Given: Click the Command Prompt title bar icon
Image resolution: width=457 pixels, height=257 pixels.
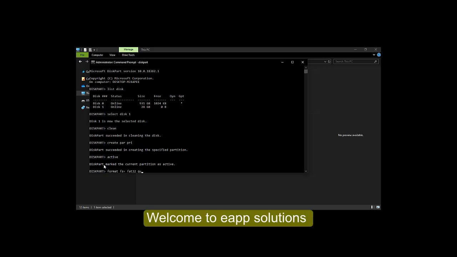Looking at the screenshot, I should pyautogui.click(x=93, y=62).
